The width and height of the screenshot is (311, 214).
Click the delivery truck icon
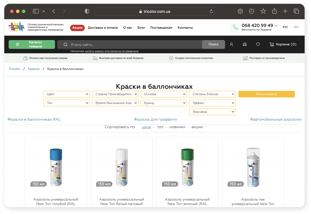pyautogui.click(x=95, y=58)
